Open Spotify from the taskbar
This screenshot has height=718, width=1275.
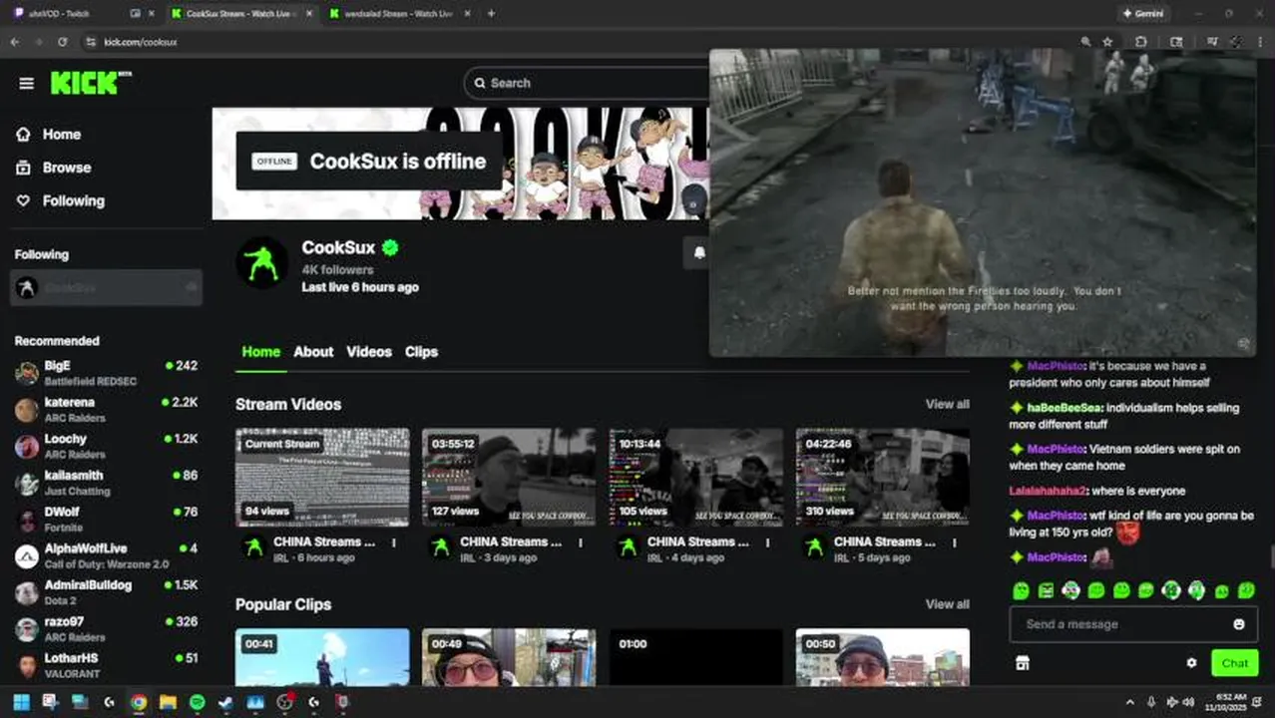click(x=197, y=702)
